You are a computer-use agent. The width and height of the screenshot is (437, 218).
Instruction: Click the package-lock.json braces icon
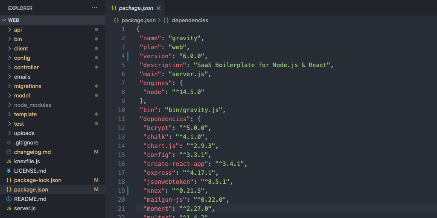[9, 180]
